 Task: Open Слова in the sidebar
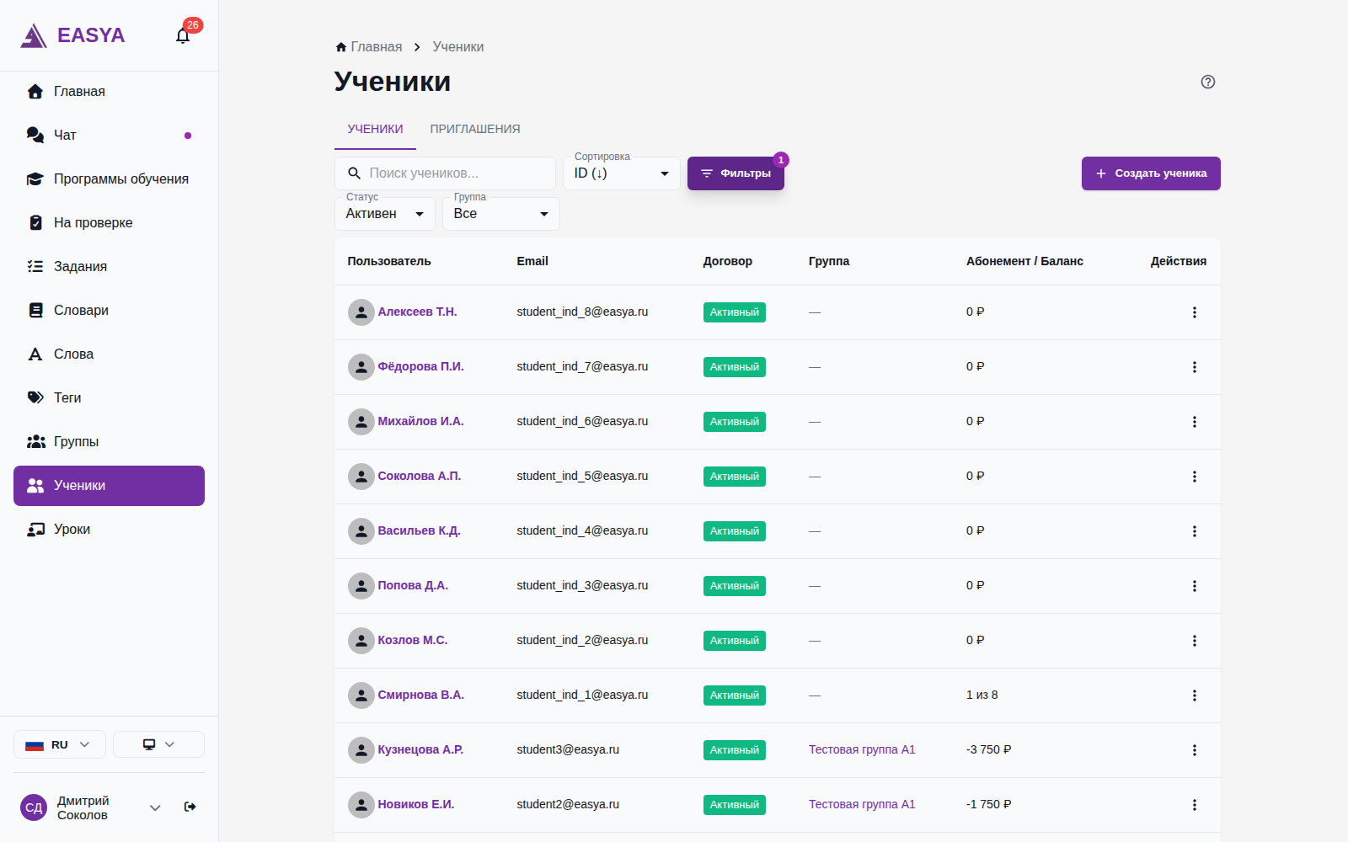click(110, 354)
